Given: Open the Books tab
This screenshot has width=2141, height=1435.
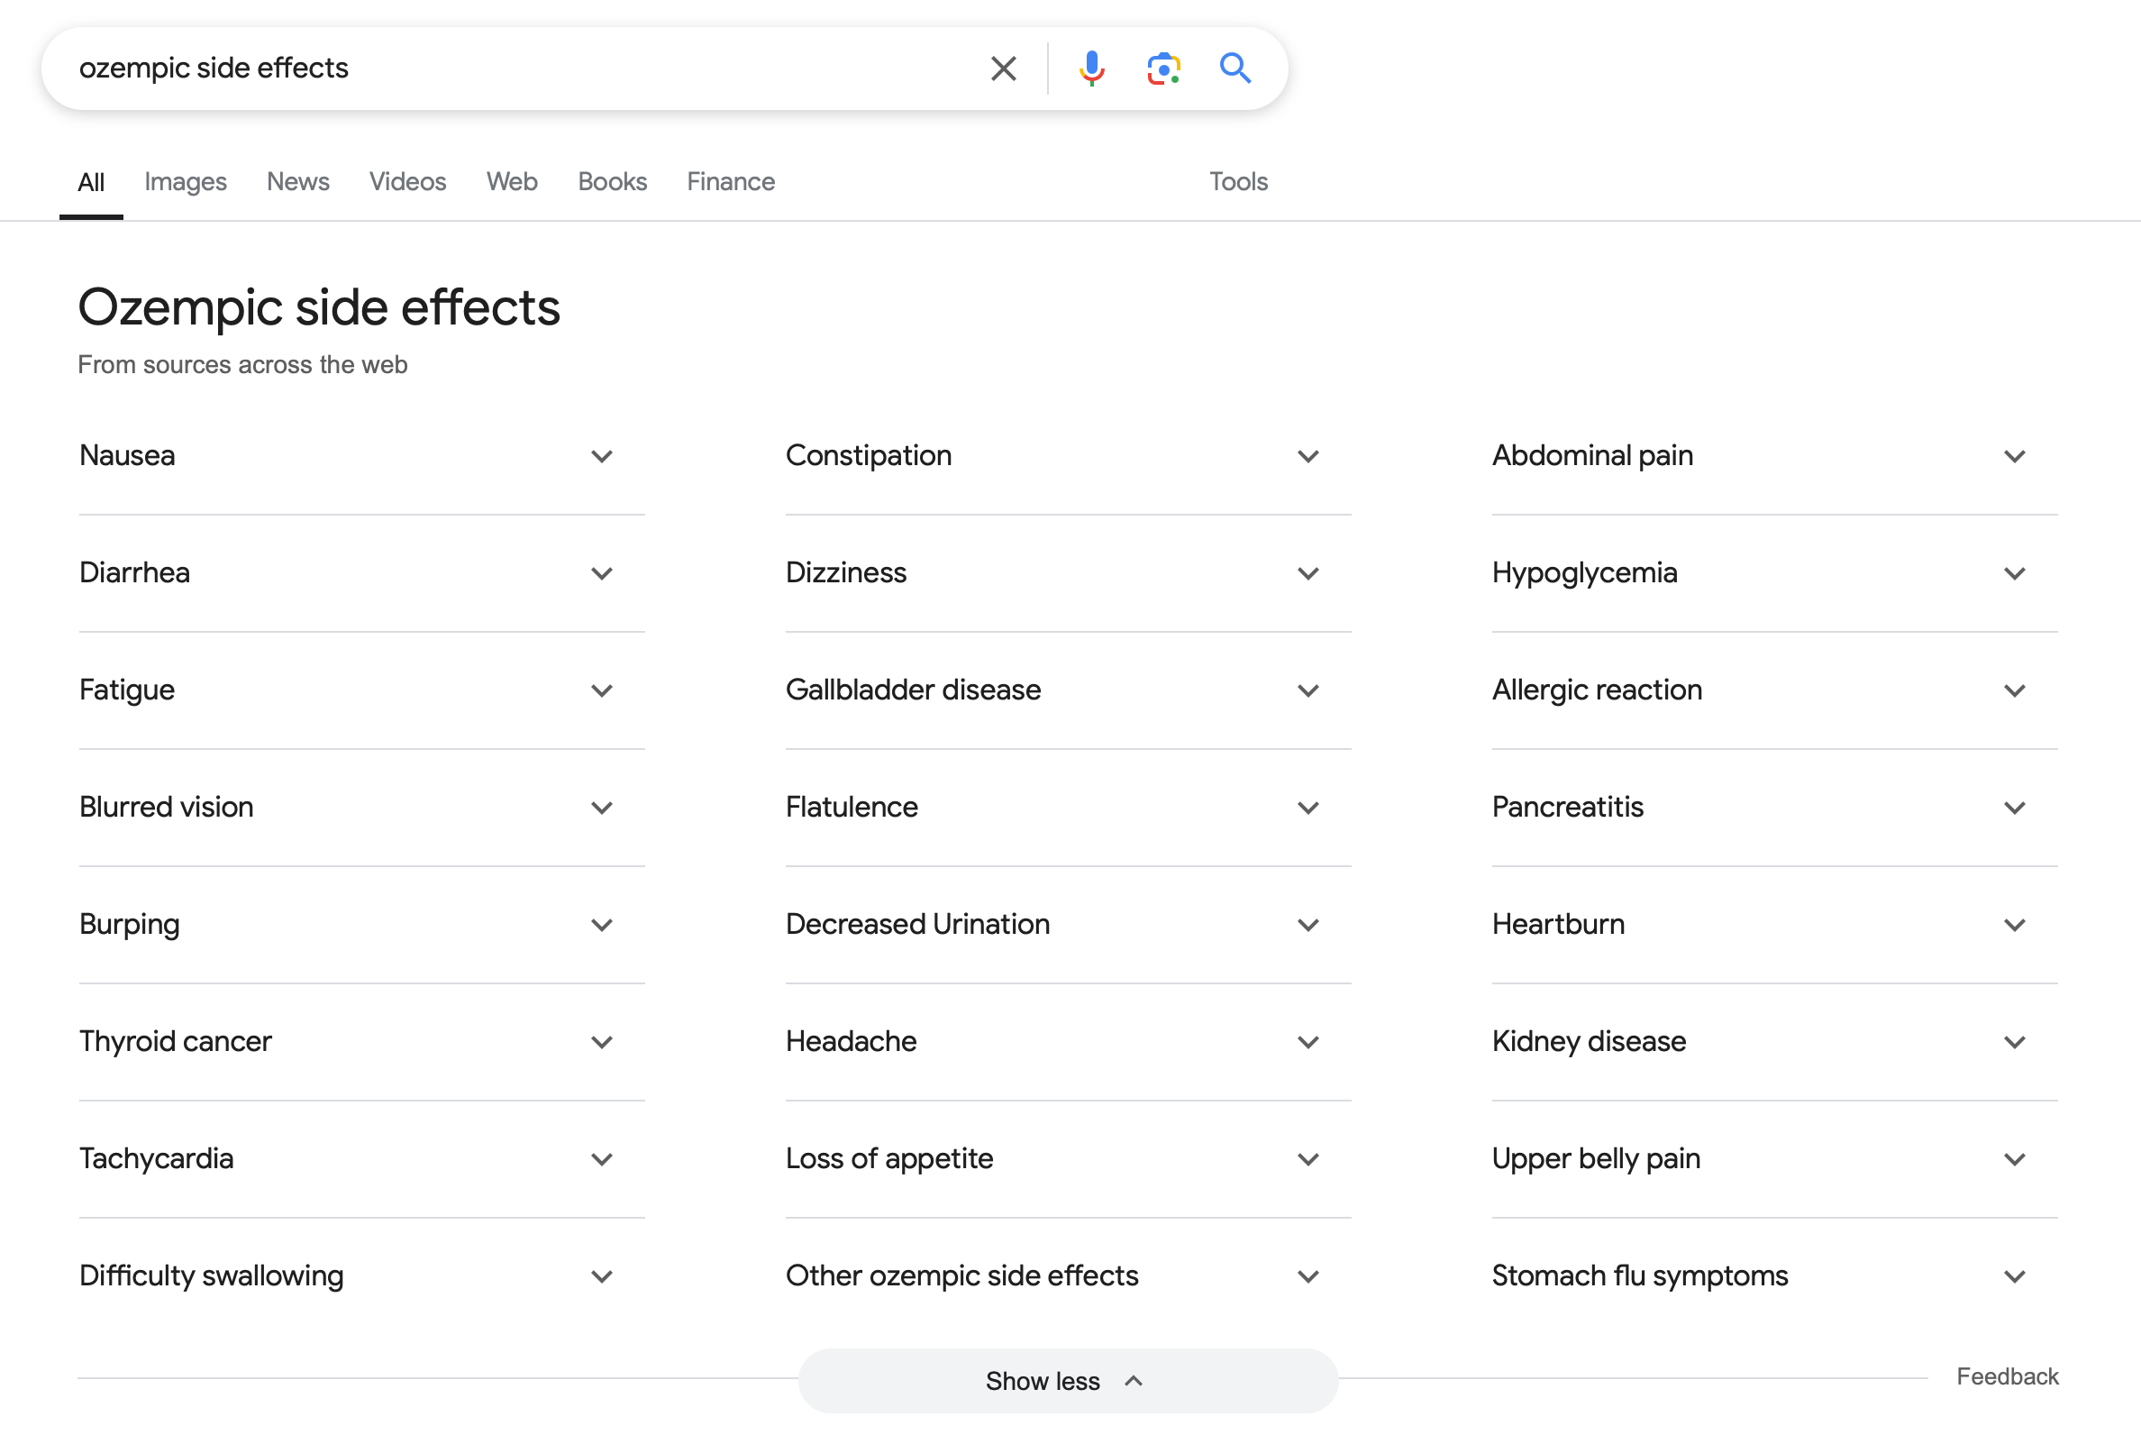Looking at the screenshot, I should coord(613,182).
